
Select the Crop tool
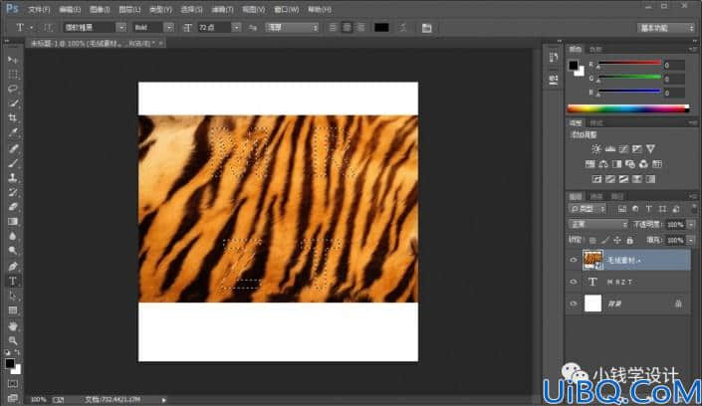[x=13, y=118]
